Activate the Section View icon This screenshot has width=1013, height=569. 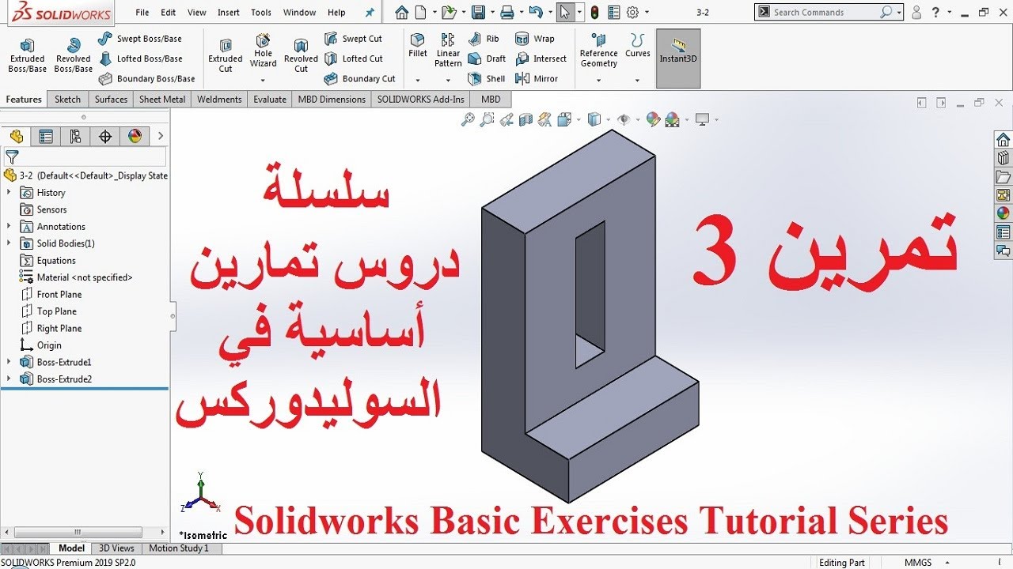(x=525, y=119)
